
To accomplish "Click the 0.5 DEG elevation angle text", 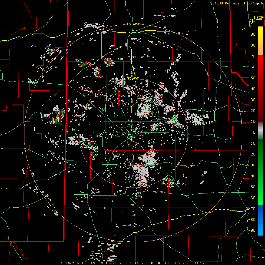I will pyautogui.click(x=134, y=263).
